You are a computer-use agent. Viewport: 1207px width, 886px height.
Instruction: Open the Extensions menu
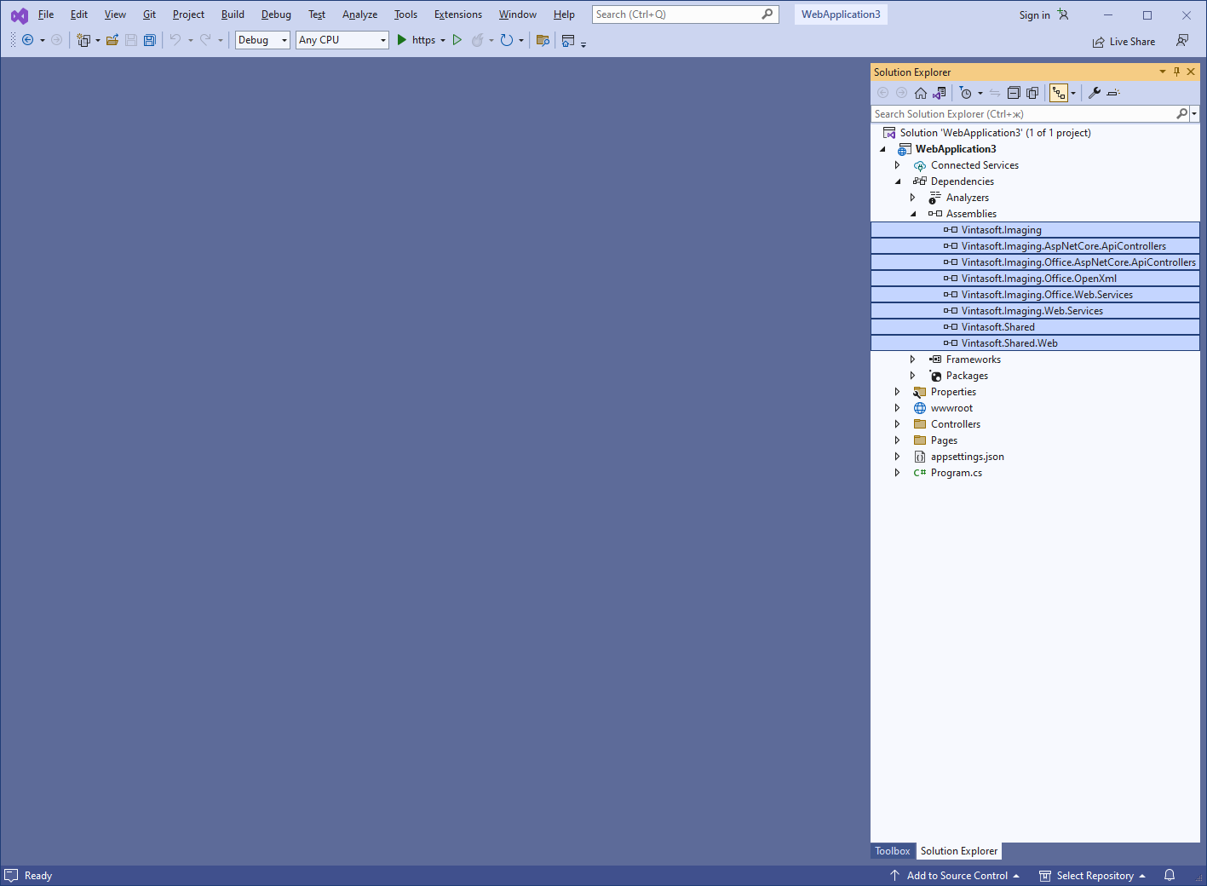[x=457, y=14]
